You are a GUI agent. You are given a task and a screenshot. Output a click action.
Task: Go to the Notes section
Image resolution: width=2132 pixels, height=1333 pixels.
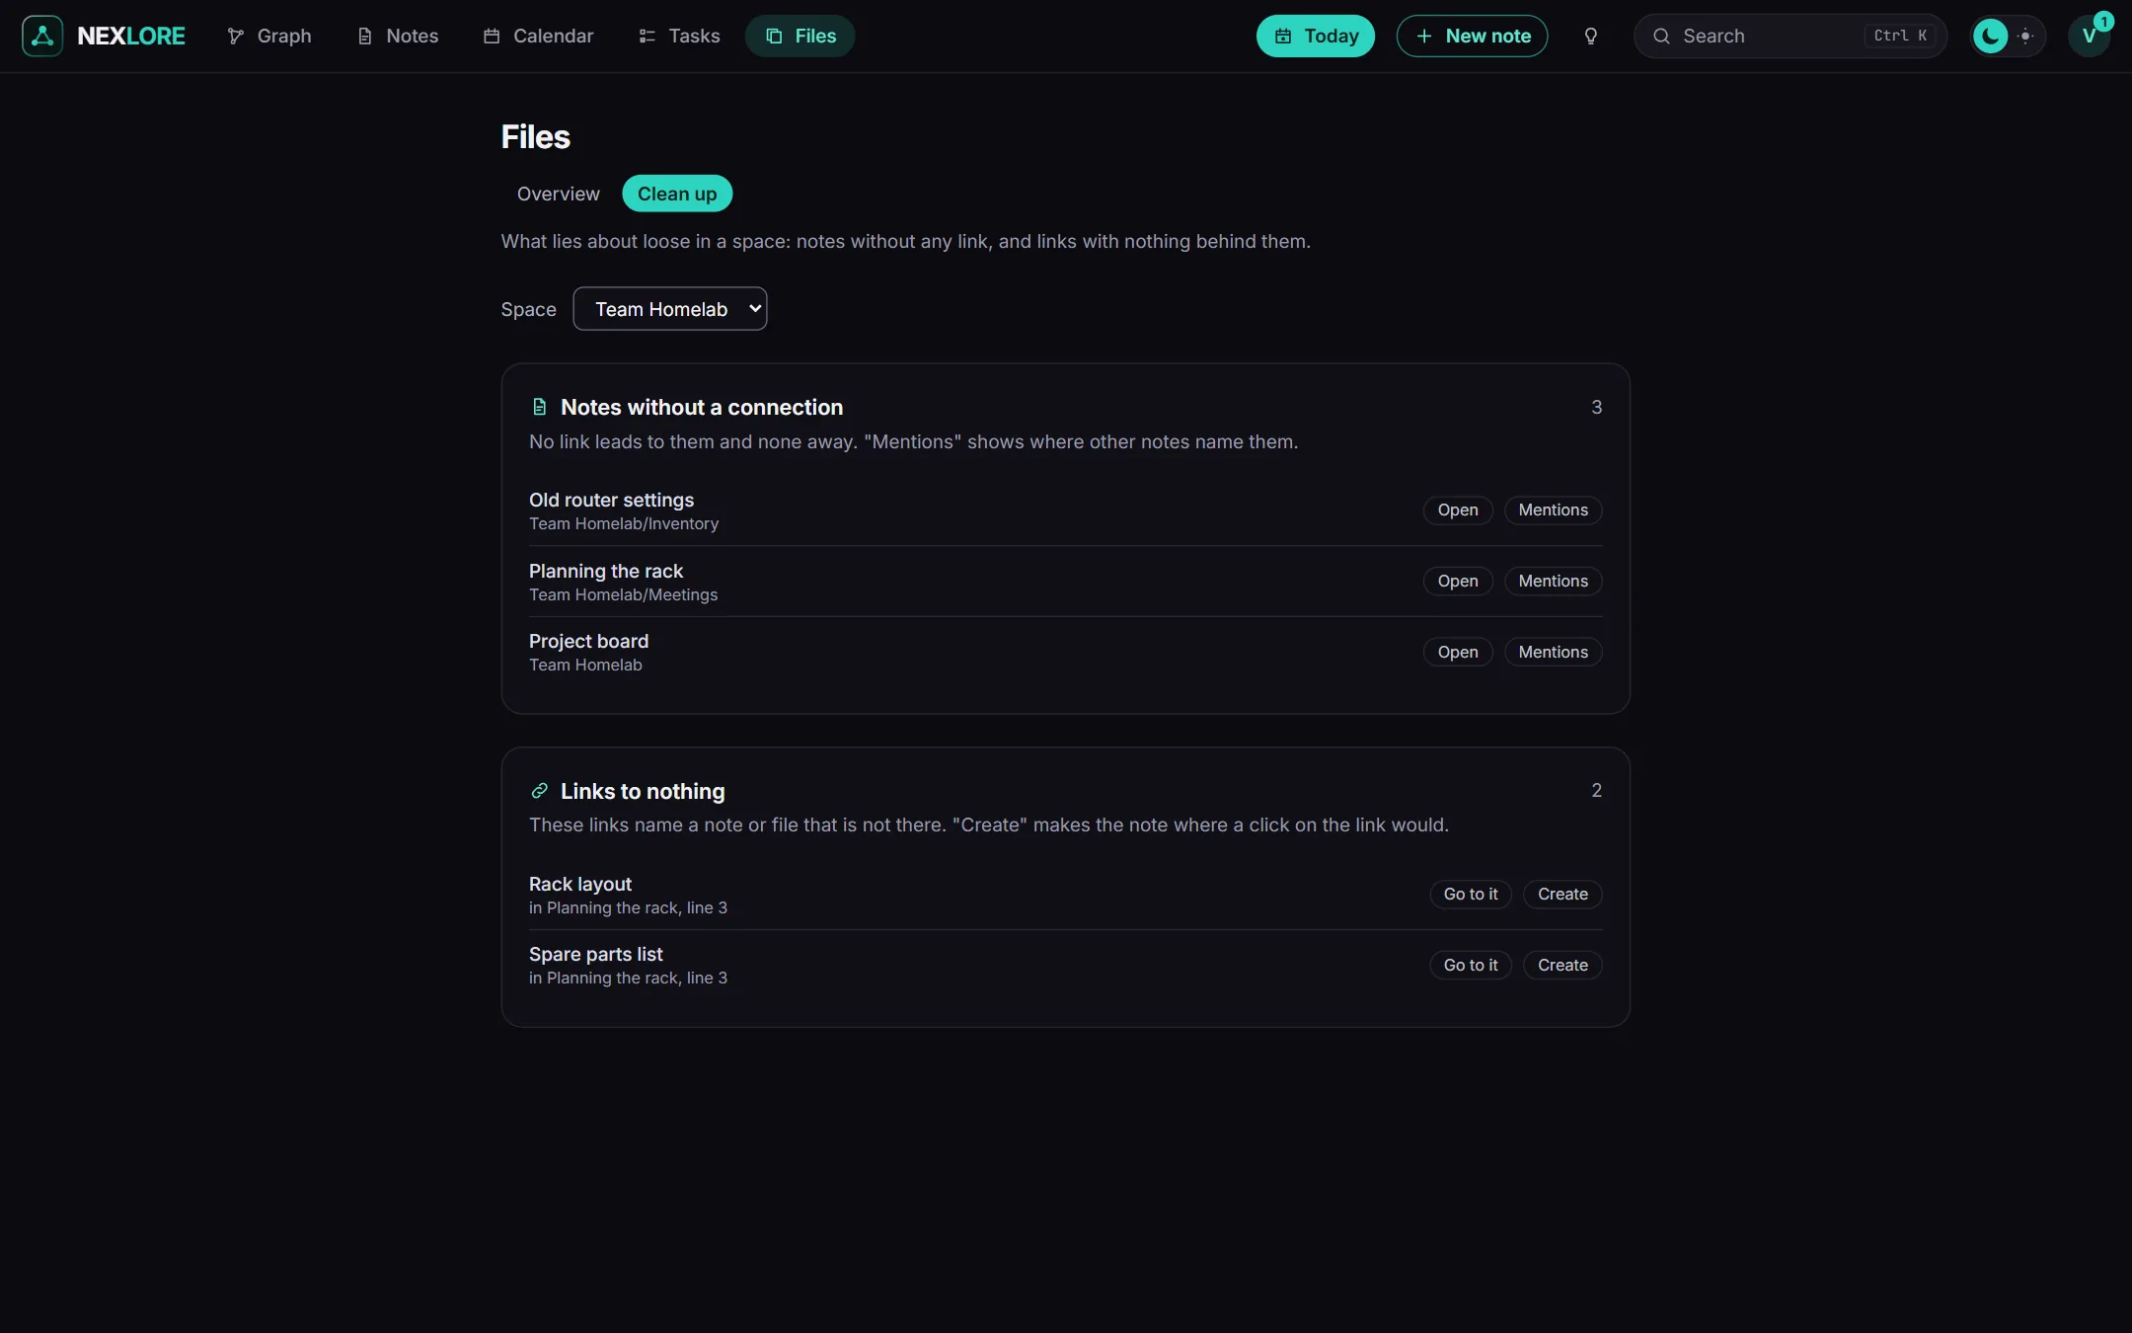398,36
